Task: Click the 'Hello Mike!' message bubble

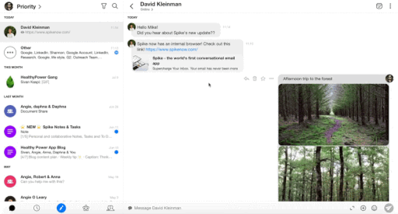Action: click(x=176, y=30)
